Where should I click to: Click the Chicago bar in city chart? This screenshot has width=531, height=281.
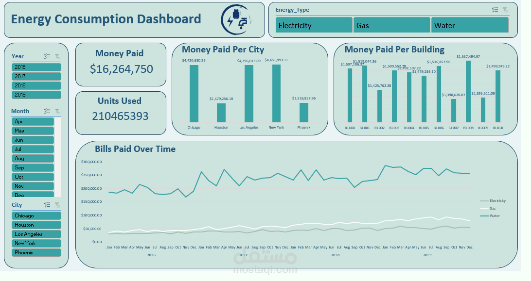[194, 94]
